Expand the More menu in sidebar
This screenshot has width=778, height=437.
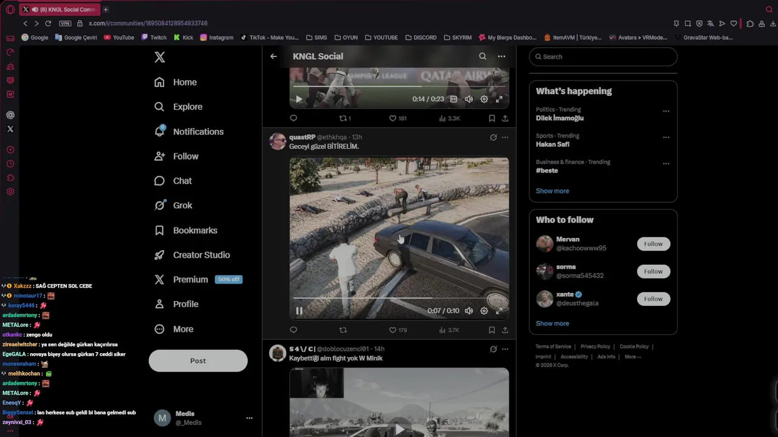[x=174, y=329]
